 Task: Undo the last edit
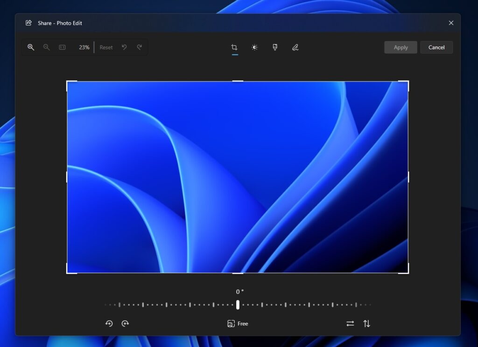pyautogui.click(x=124, y=47)
